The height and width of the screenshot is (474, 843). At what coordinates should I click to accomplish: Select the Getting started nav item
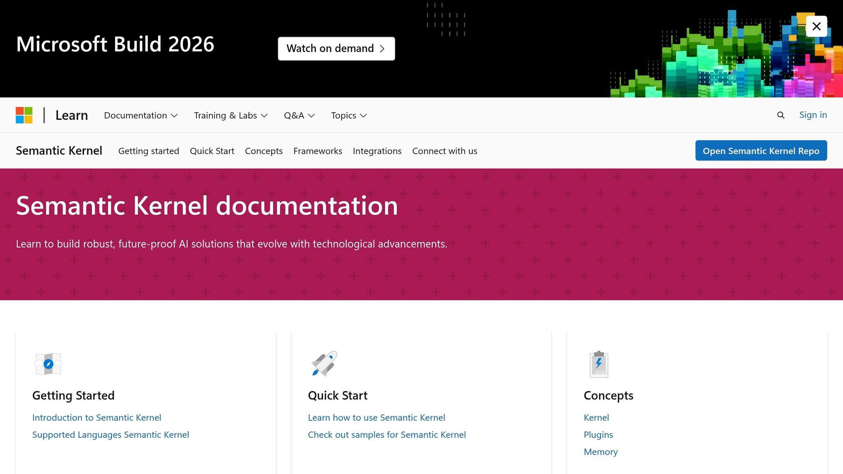click(149, 151)
